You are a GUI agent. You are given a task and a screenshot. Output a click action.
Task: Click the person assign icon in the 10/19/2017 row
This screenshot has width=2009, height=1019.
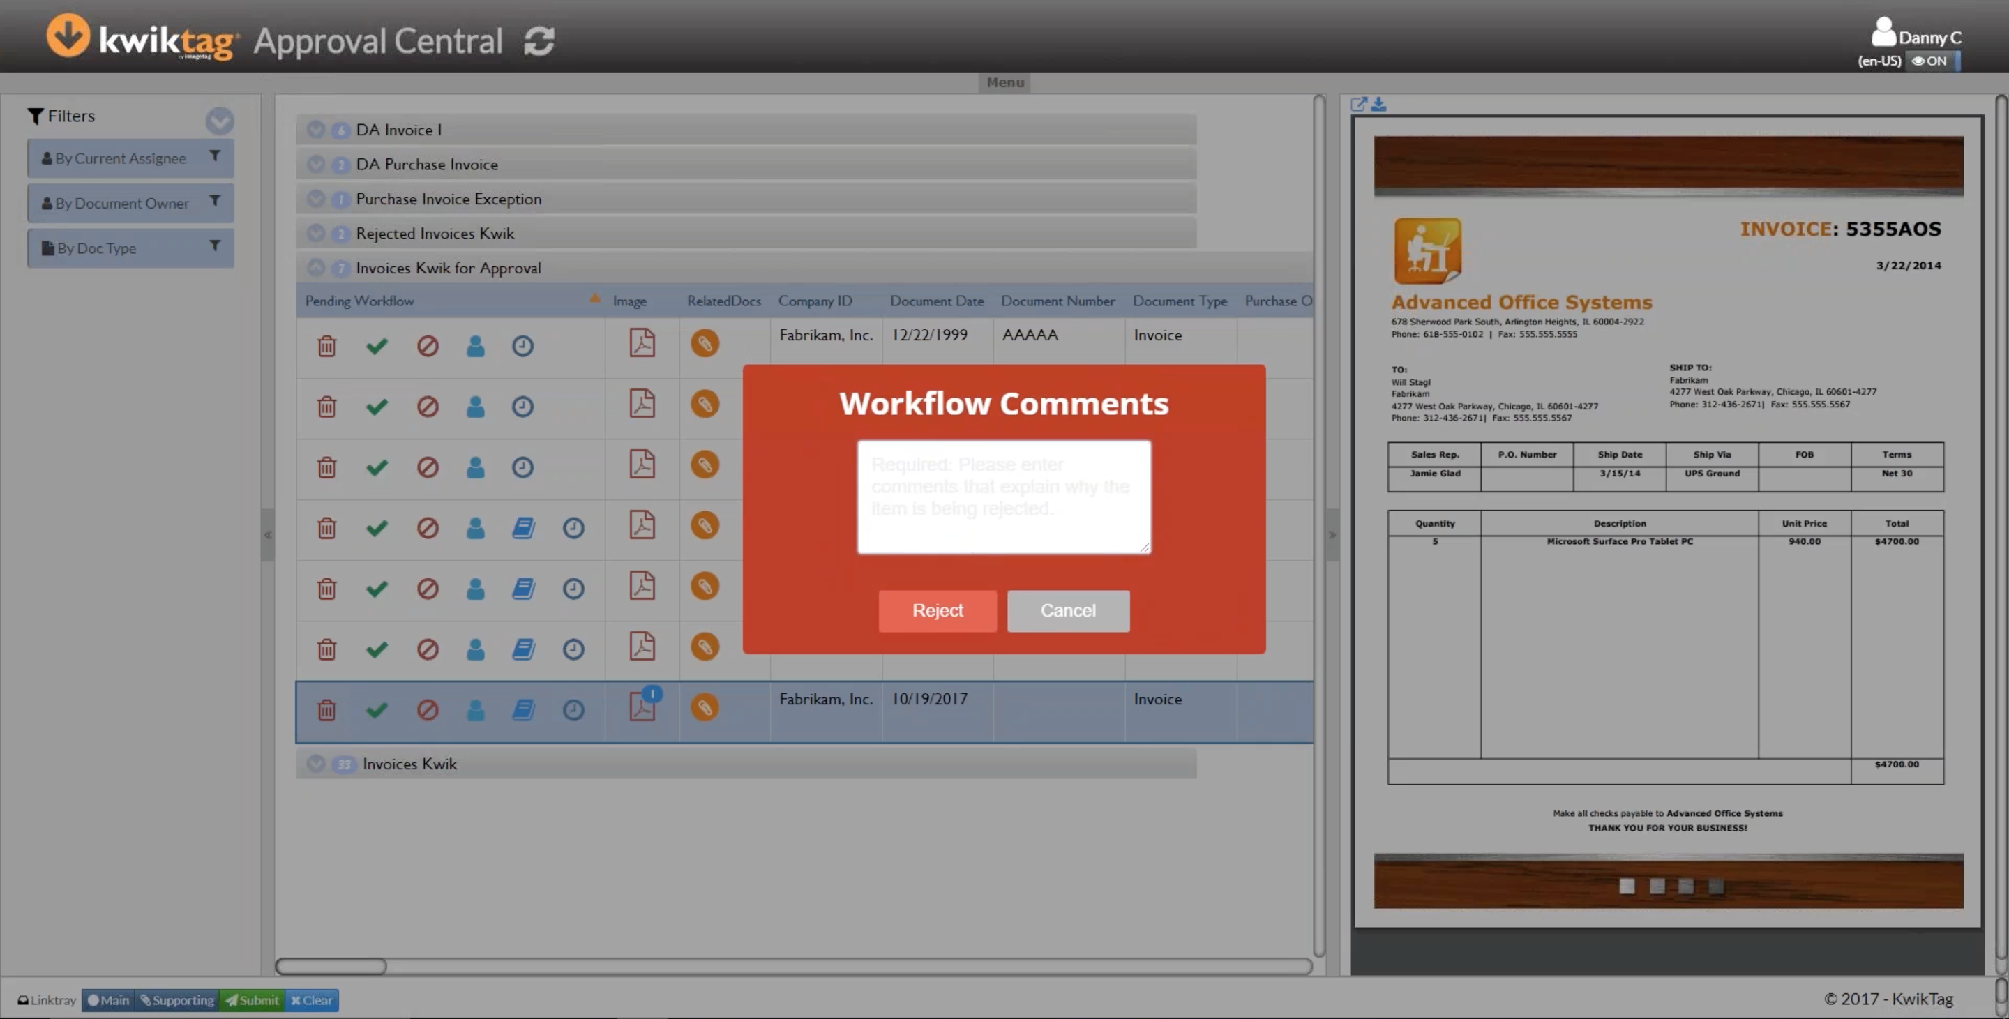[x=475, y=710]
